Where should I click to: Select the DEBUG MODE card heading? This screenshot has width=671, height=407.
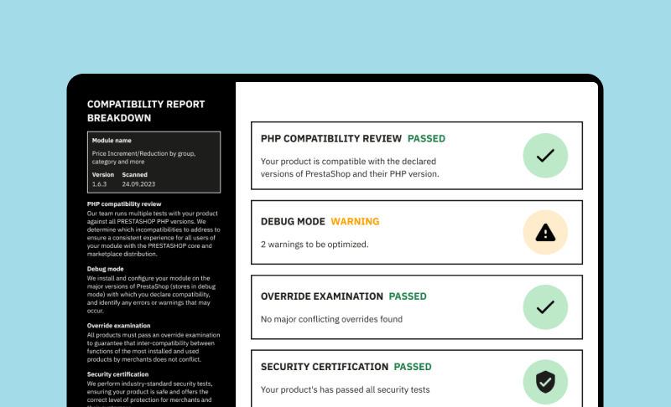click(x=293, y=222)
